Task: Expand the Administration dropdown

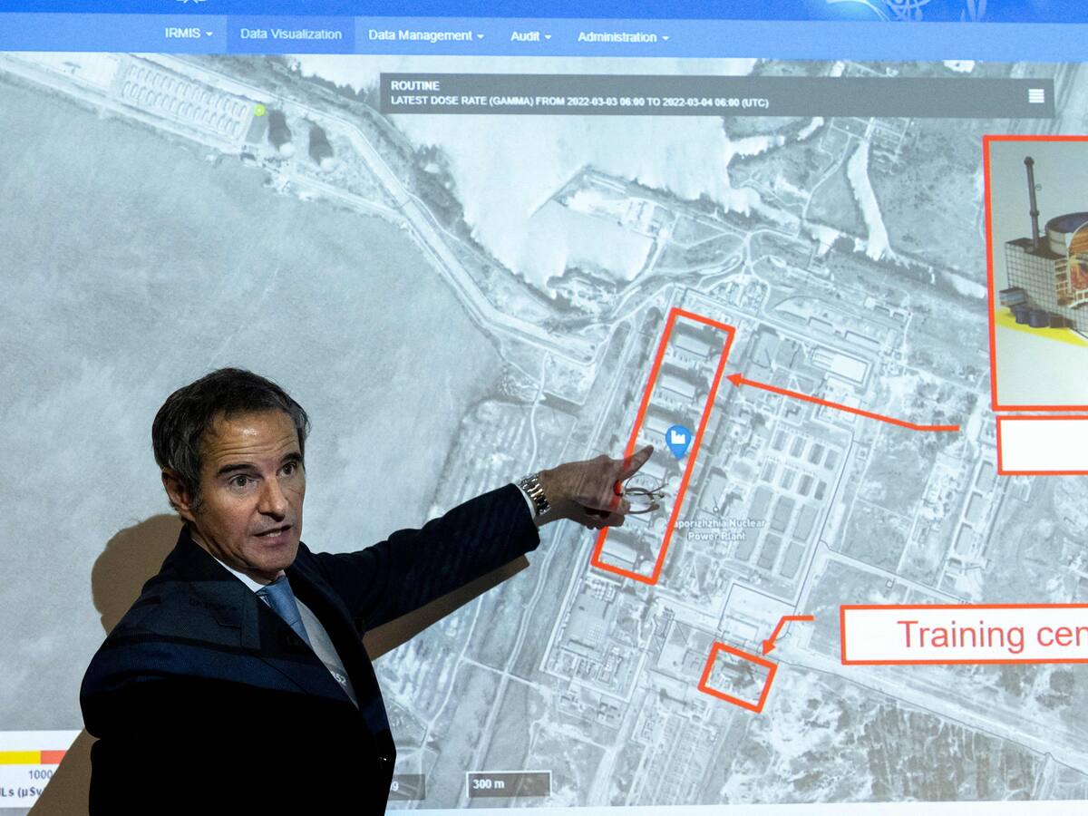Action: [619, 34]
